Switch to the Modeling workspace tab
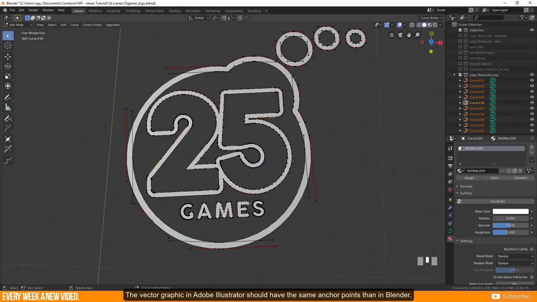This screenshot has width=537, height=302. tap(95, 11)
